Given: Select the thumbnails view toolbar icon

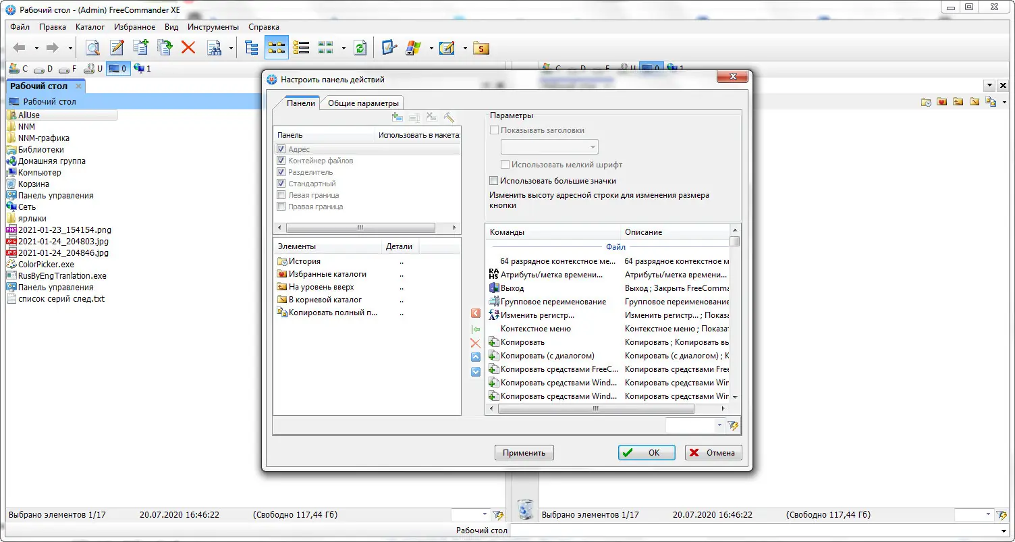Looking at the screenshot, I should pos(326,48).
